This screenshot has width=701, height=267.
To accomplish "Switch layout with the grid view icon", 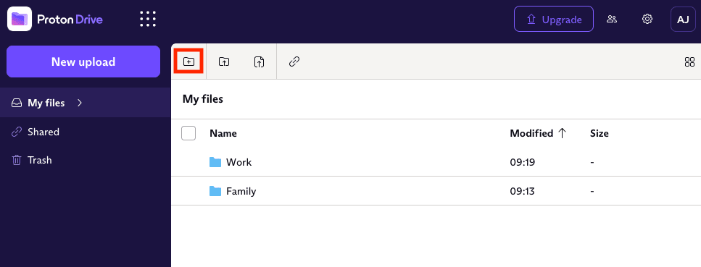I will point(690,62).
